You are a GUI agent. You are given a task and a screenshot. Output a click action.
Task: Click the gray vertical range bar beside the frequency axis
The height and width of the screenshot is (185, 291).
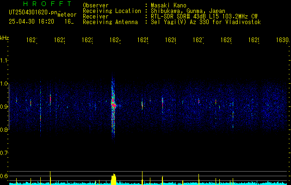(9, 106)
